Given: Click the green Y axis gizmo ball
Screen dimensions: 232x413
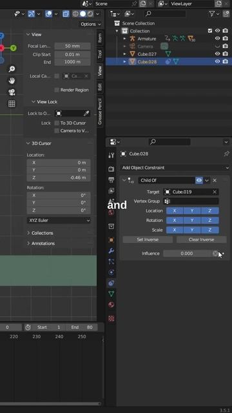Looking at the screenshot, I should pyautogui.click(x=14, y=48).
